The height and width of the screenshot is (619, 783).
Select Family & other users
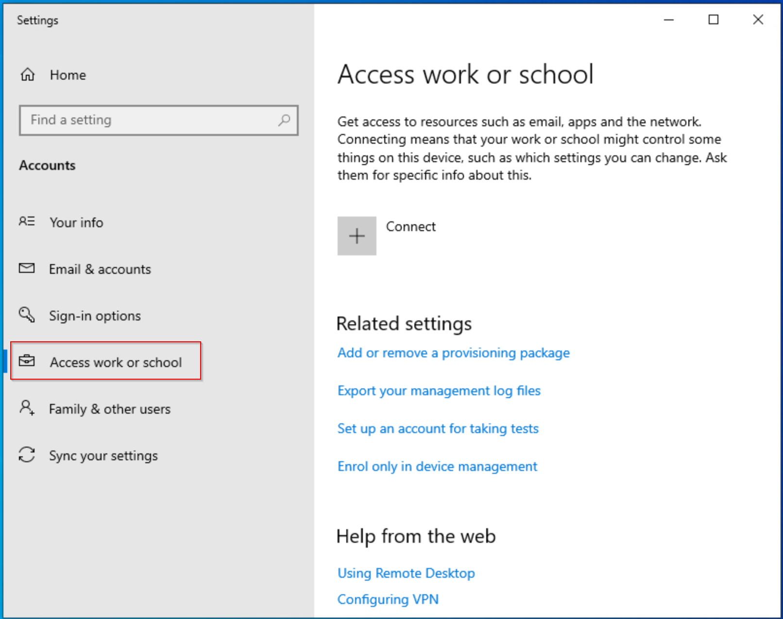pyautogui.click(x=109, y=409)
